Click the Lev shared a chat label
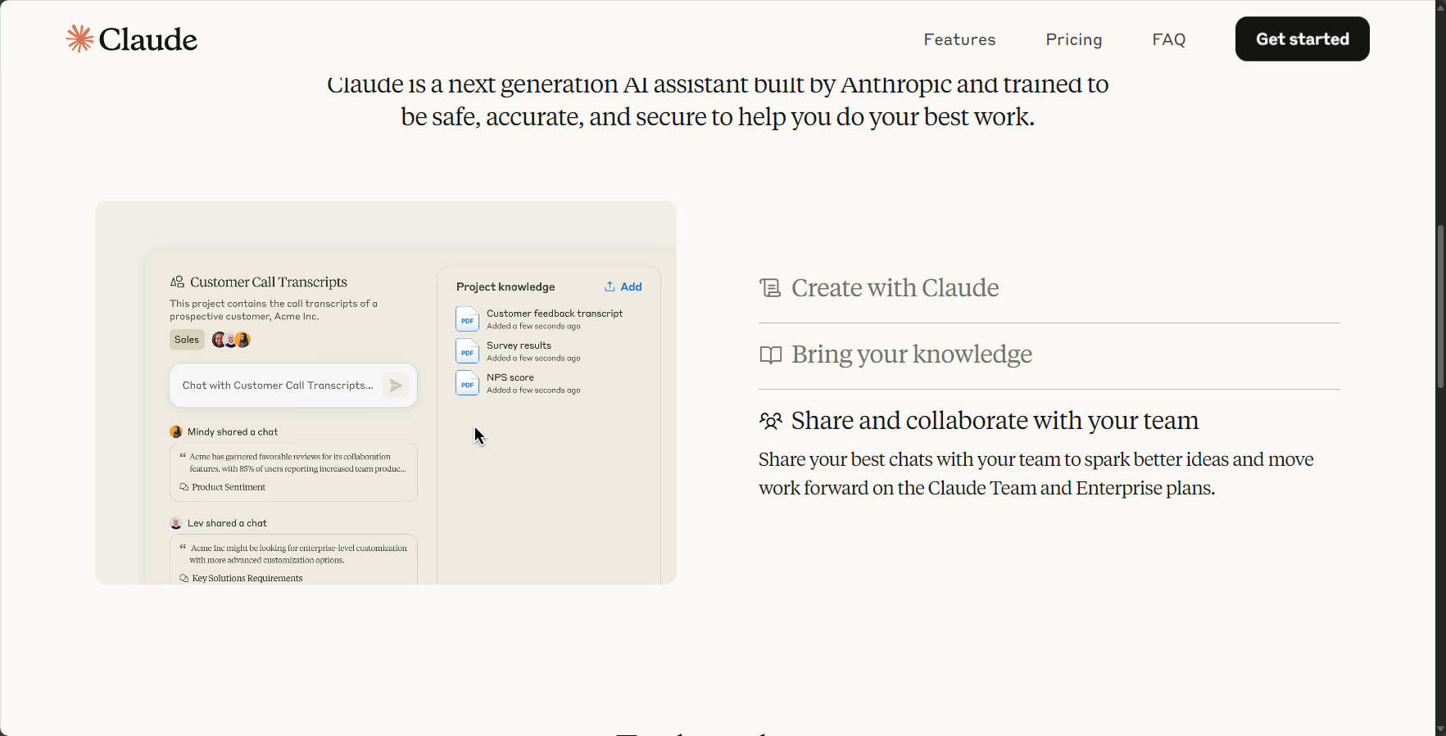 coord(227,523)
